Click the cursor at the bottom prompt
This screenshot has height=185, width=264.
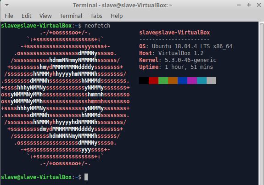tap(86, 177)
